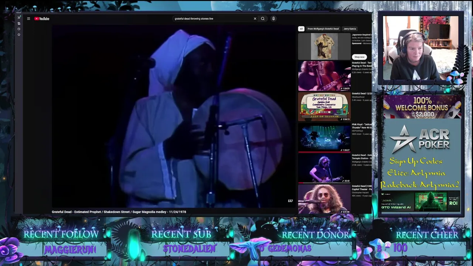Click the second browser sidebar icon
Image resolution: width=473 pixels, height=266 pixels.
point(19,23)
